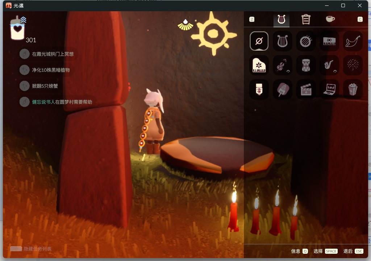Open the clipboard list tab
This screenshot has height=261, width=371.
(306, 20)
